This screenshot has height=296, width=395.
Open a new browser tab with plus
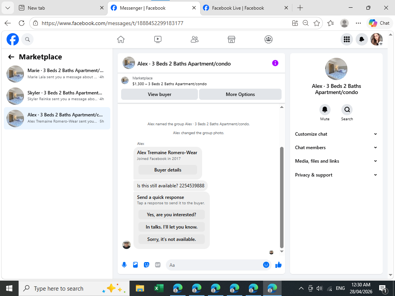pos(300,8)
